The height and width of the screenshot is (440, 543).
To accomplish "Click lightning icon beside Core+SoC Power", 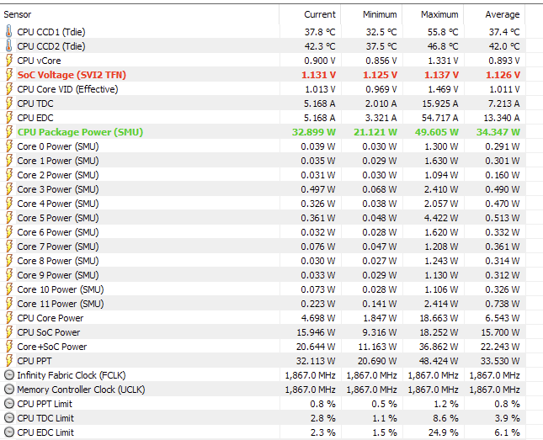I will click(x=9, y=347).
